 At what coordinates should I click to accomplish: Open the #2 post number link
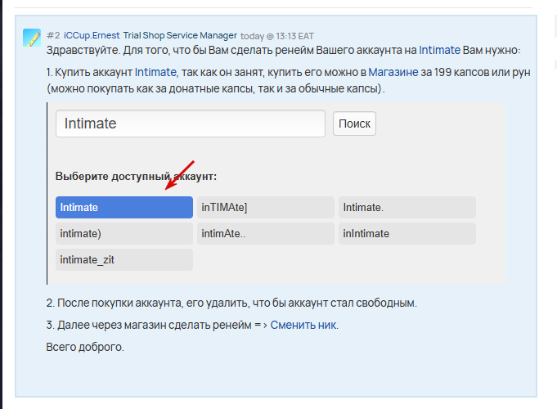pyautogui.click(x=53, y=35)
